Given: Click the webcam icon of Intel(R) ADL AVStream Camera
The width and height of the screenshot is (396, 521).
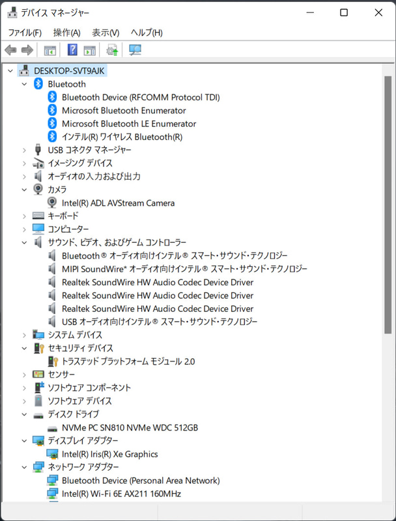Looking at the screenshot, I should click(52, 203).
